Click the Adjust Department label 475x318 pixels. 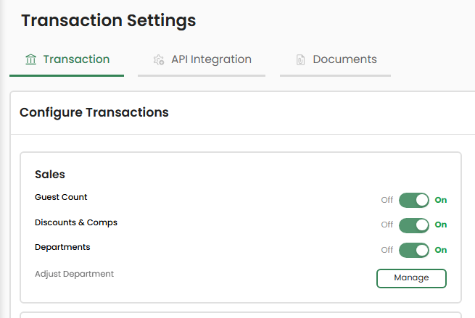point(74,274)
